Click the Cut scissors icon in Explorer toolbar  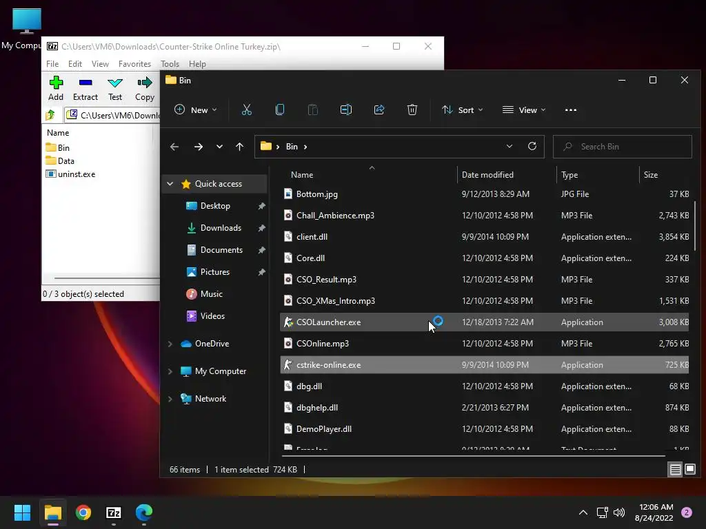click(x=246, y=110)
